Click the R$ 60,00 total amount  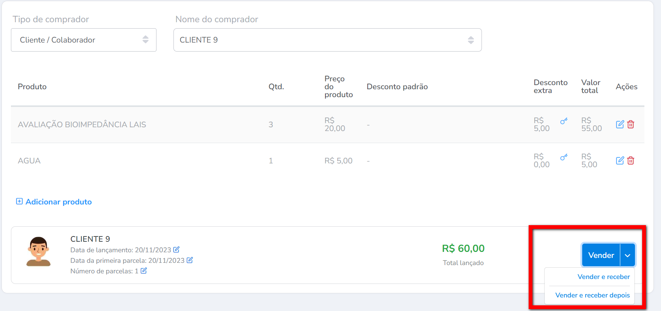[x=463, y=248]
